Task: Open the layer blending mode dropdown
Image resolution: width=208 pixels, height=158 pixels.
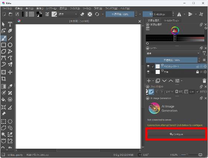Action: tap(173, 53)
